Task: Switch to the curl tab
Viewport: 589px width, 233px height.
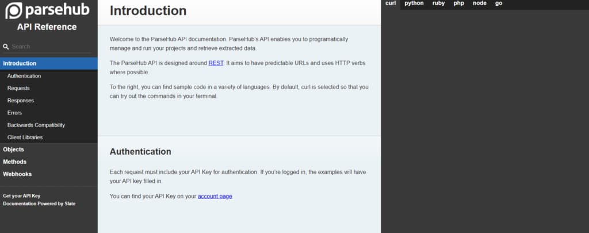Action: point(391,3)
